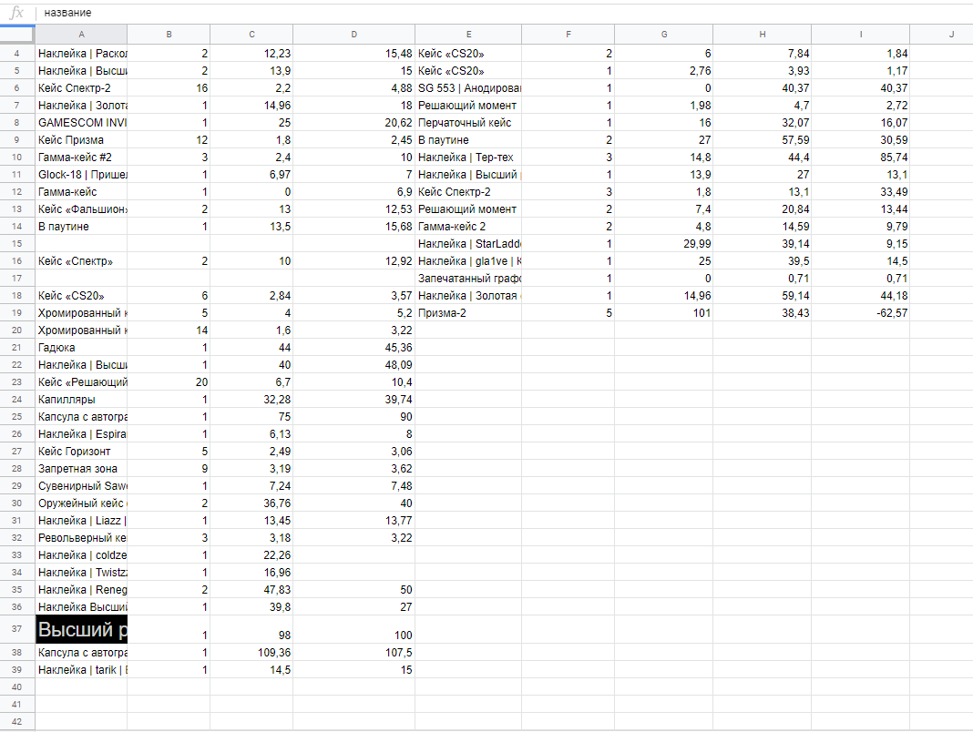973x732 pixels.
Task: Click cell 'Наклейка | coldze'
Action: (81, 555)
